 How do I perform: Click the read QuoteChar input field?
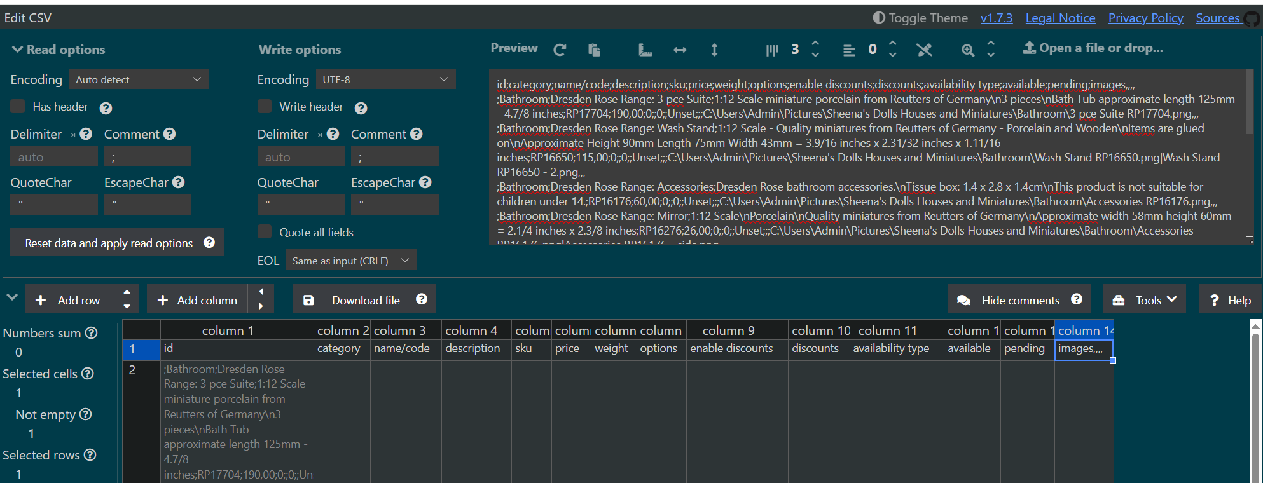tap(54, 204)
